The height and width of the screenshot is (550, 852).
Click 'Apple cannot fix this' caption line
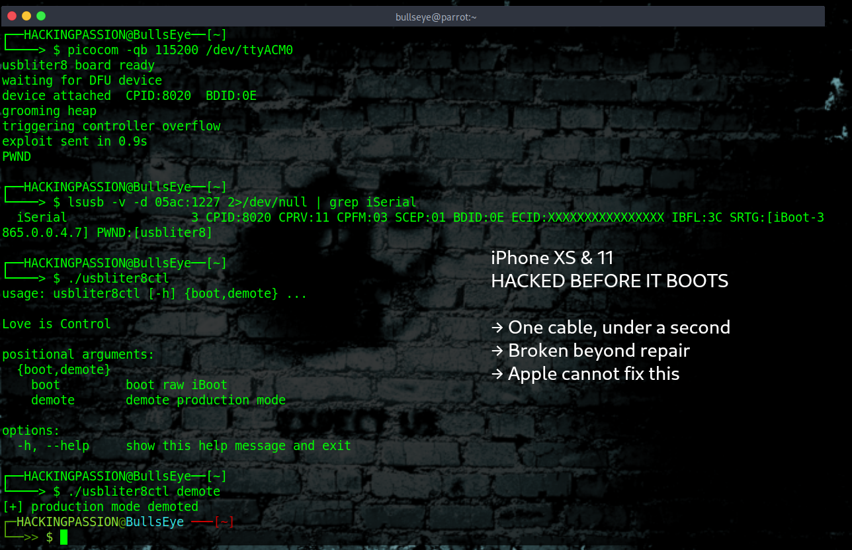click(585, 374)
